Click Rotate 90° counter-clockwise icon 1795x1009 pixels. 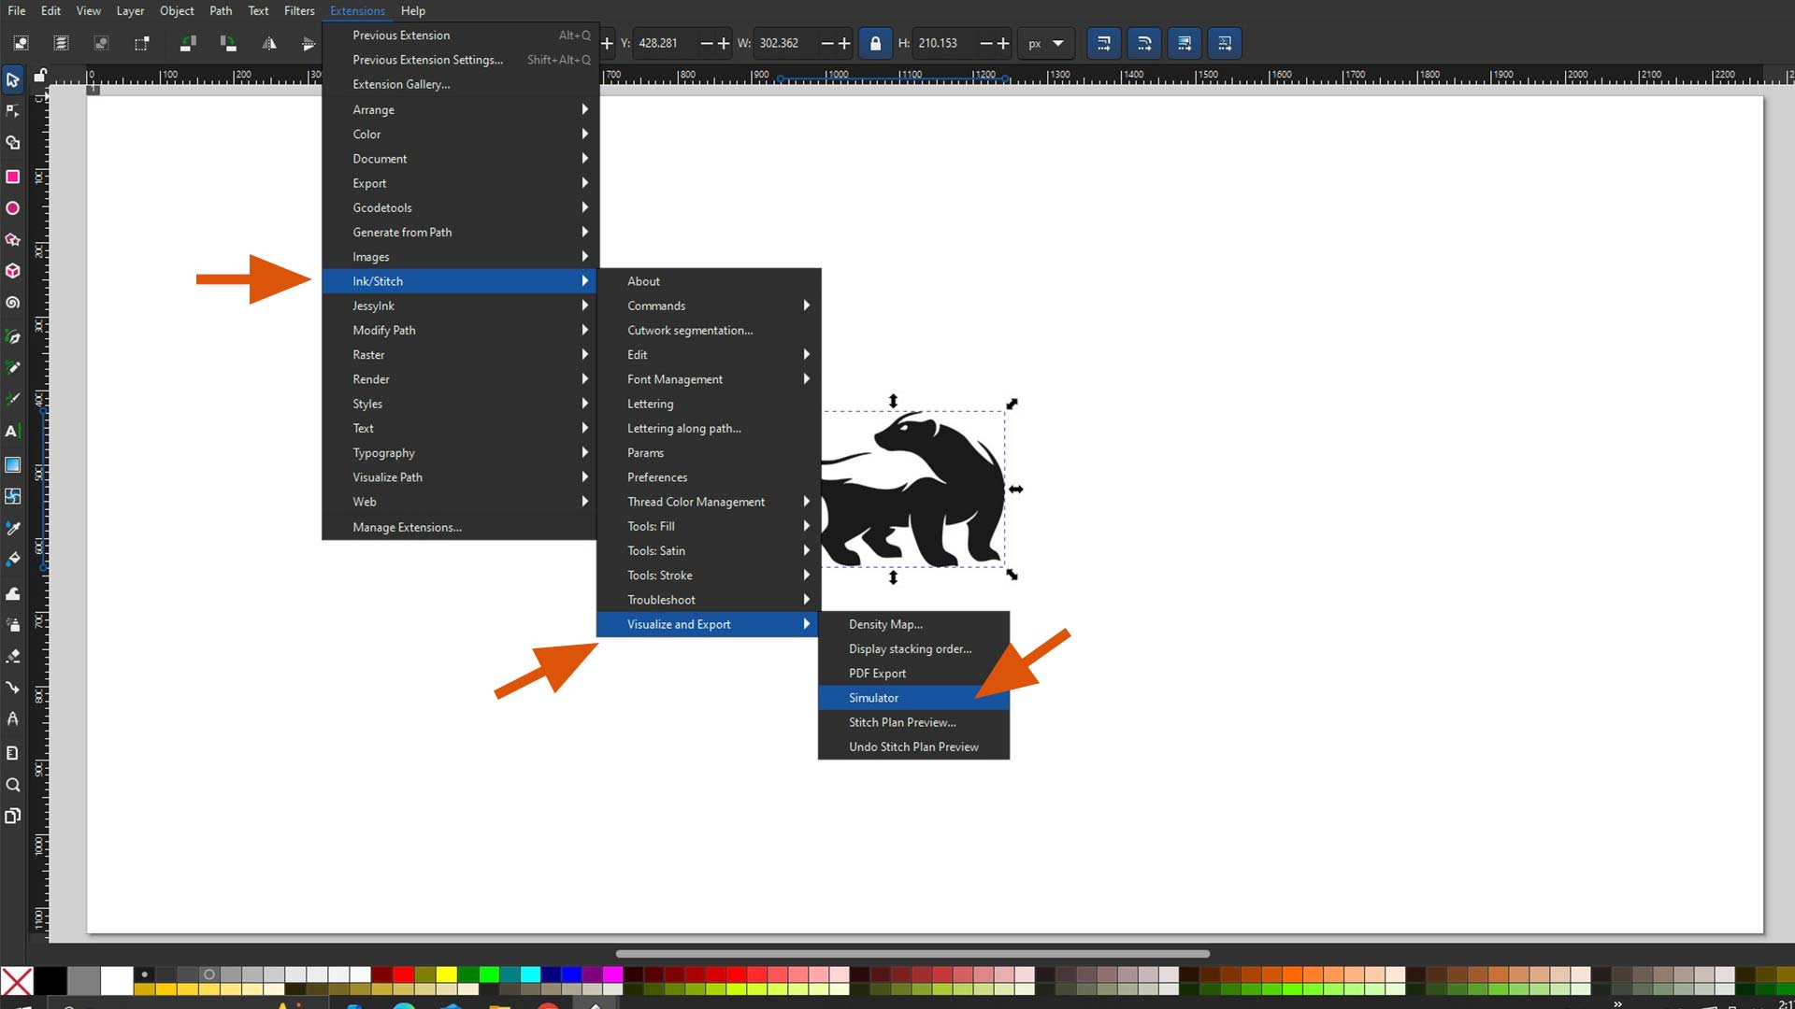pyautogui.click(x=188, y=43)
